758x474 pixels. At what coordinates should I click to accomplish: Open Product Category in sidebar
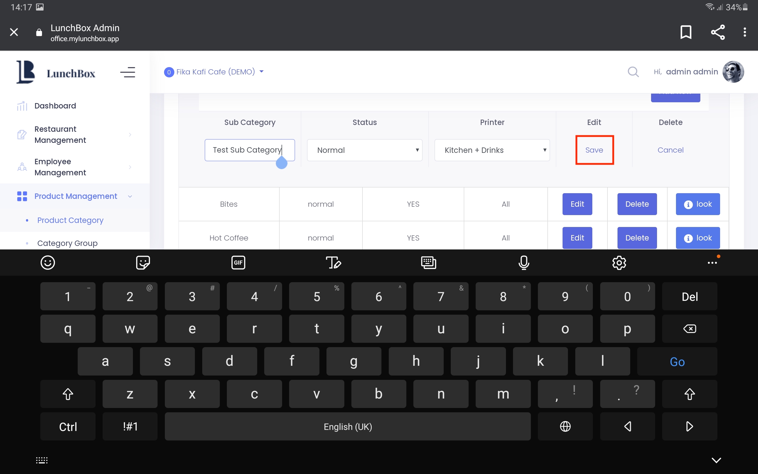70,220
